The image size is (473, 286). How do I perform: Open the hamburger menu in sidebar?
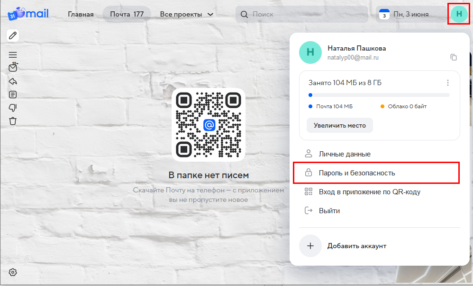[13, 55]
